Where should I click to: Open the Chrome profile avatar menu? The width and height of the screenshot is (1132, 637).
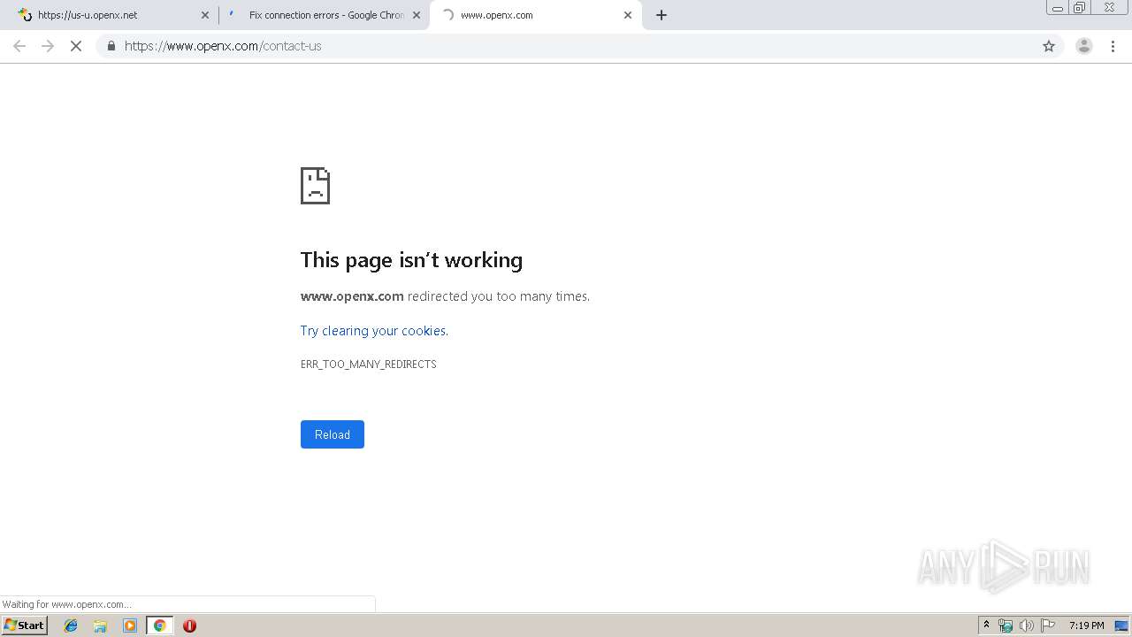pos(1083,46)
